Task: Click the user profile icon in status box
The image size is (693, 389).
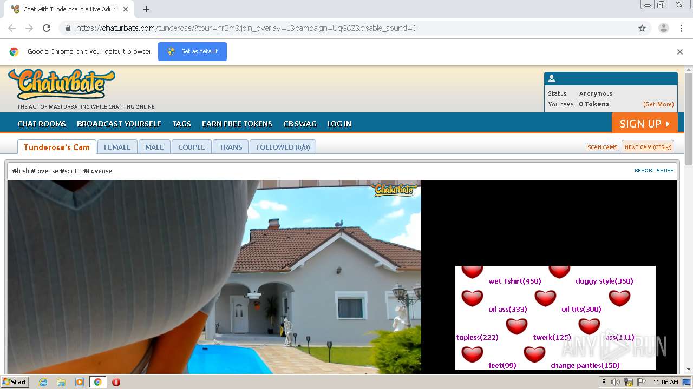Action: click(552, 78)
